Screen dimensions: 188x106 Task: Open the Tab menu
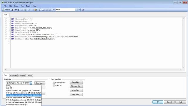click(x=22, y=6)
